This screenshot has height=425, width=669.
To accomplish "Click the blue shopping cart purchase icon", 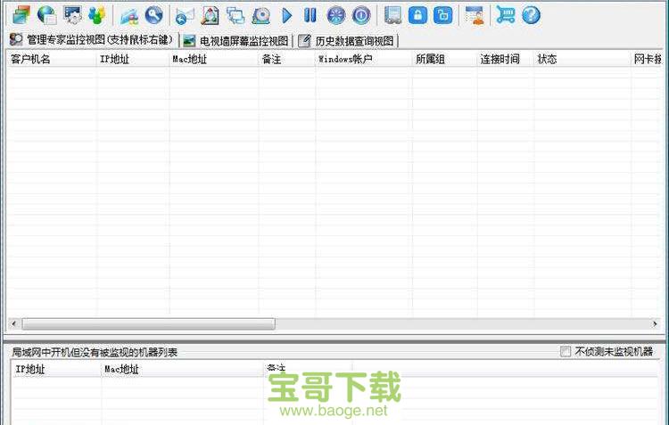I will click(x=506, y=15).
